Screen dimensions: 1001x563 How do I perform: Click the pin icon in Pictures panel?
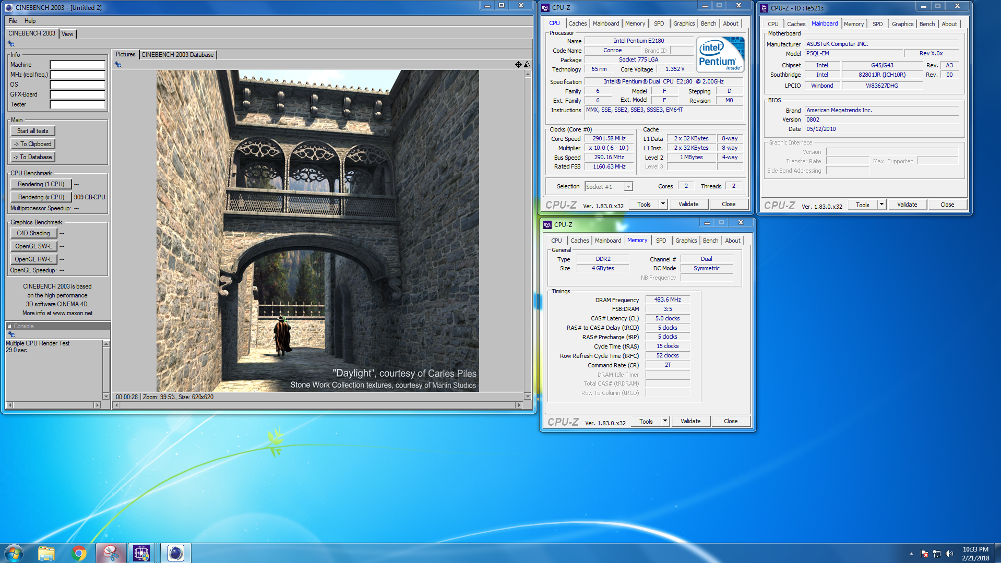(118, 65)
